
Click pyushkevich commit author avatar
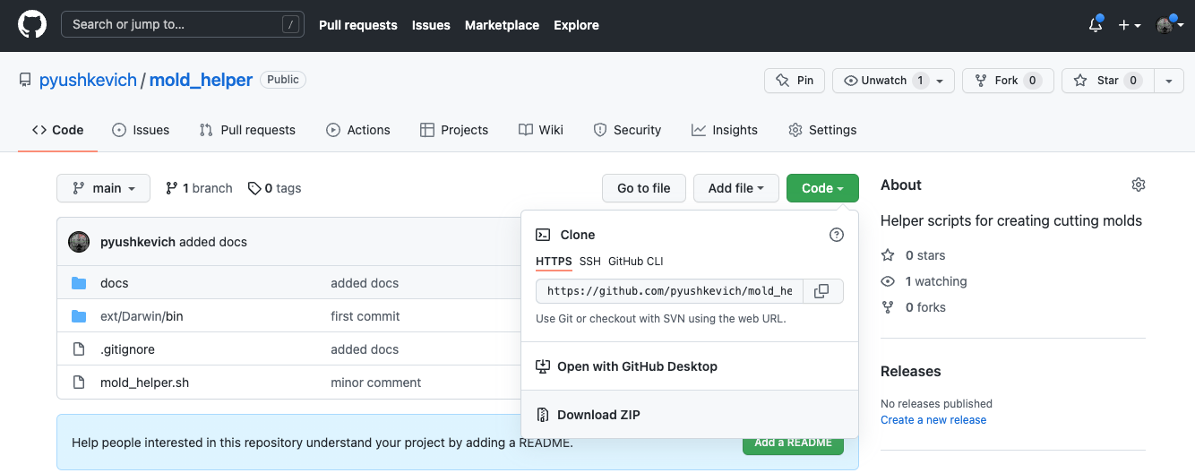coord(79,241)
